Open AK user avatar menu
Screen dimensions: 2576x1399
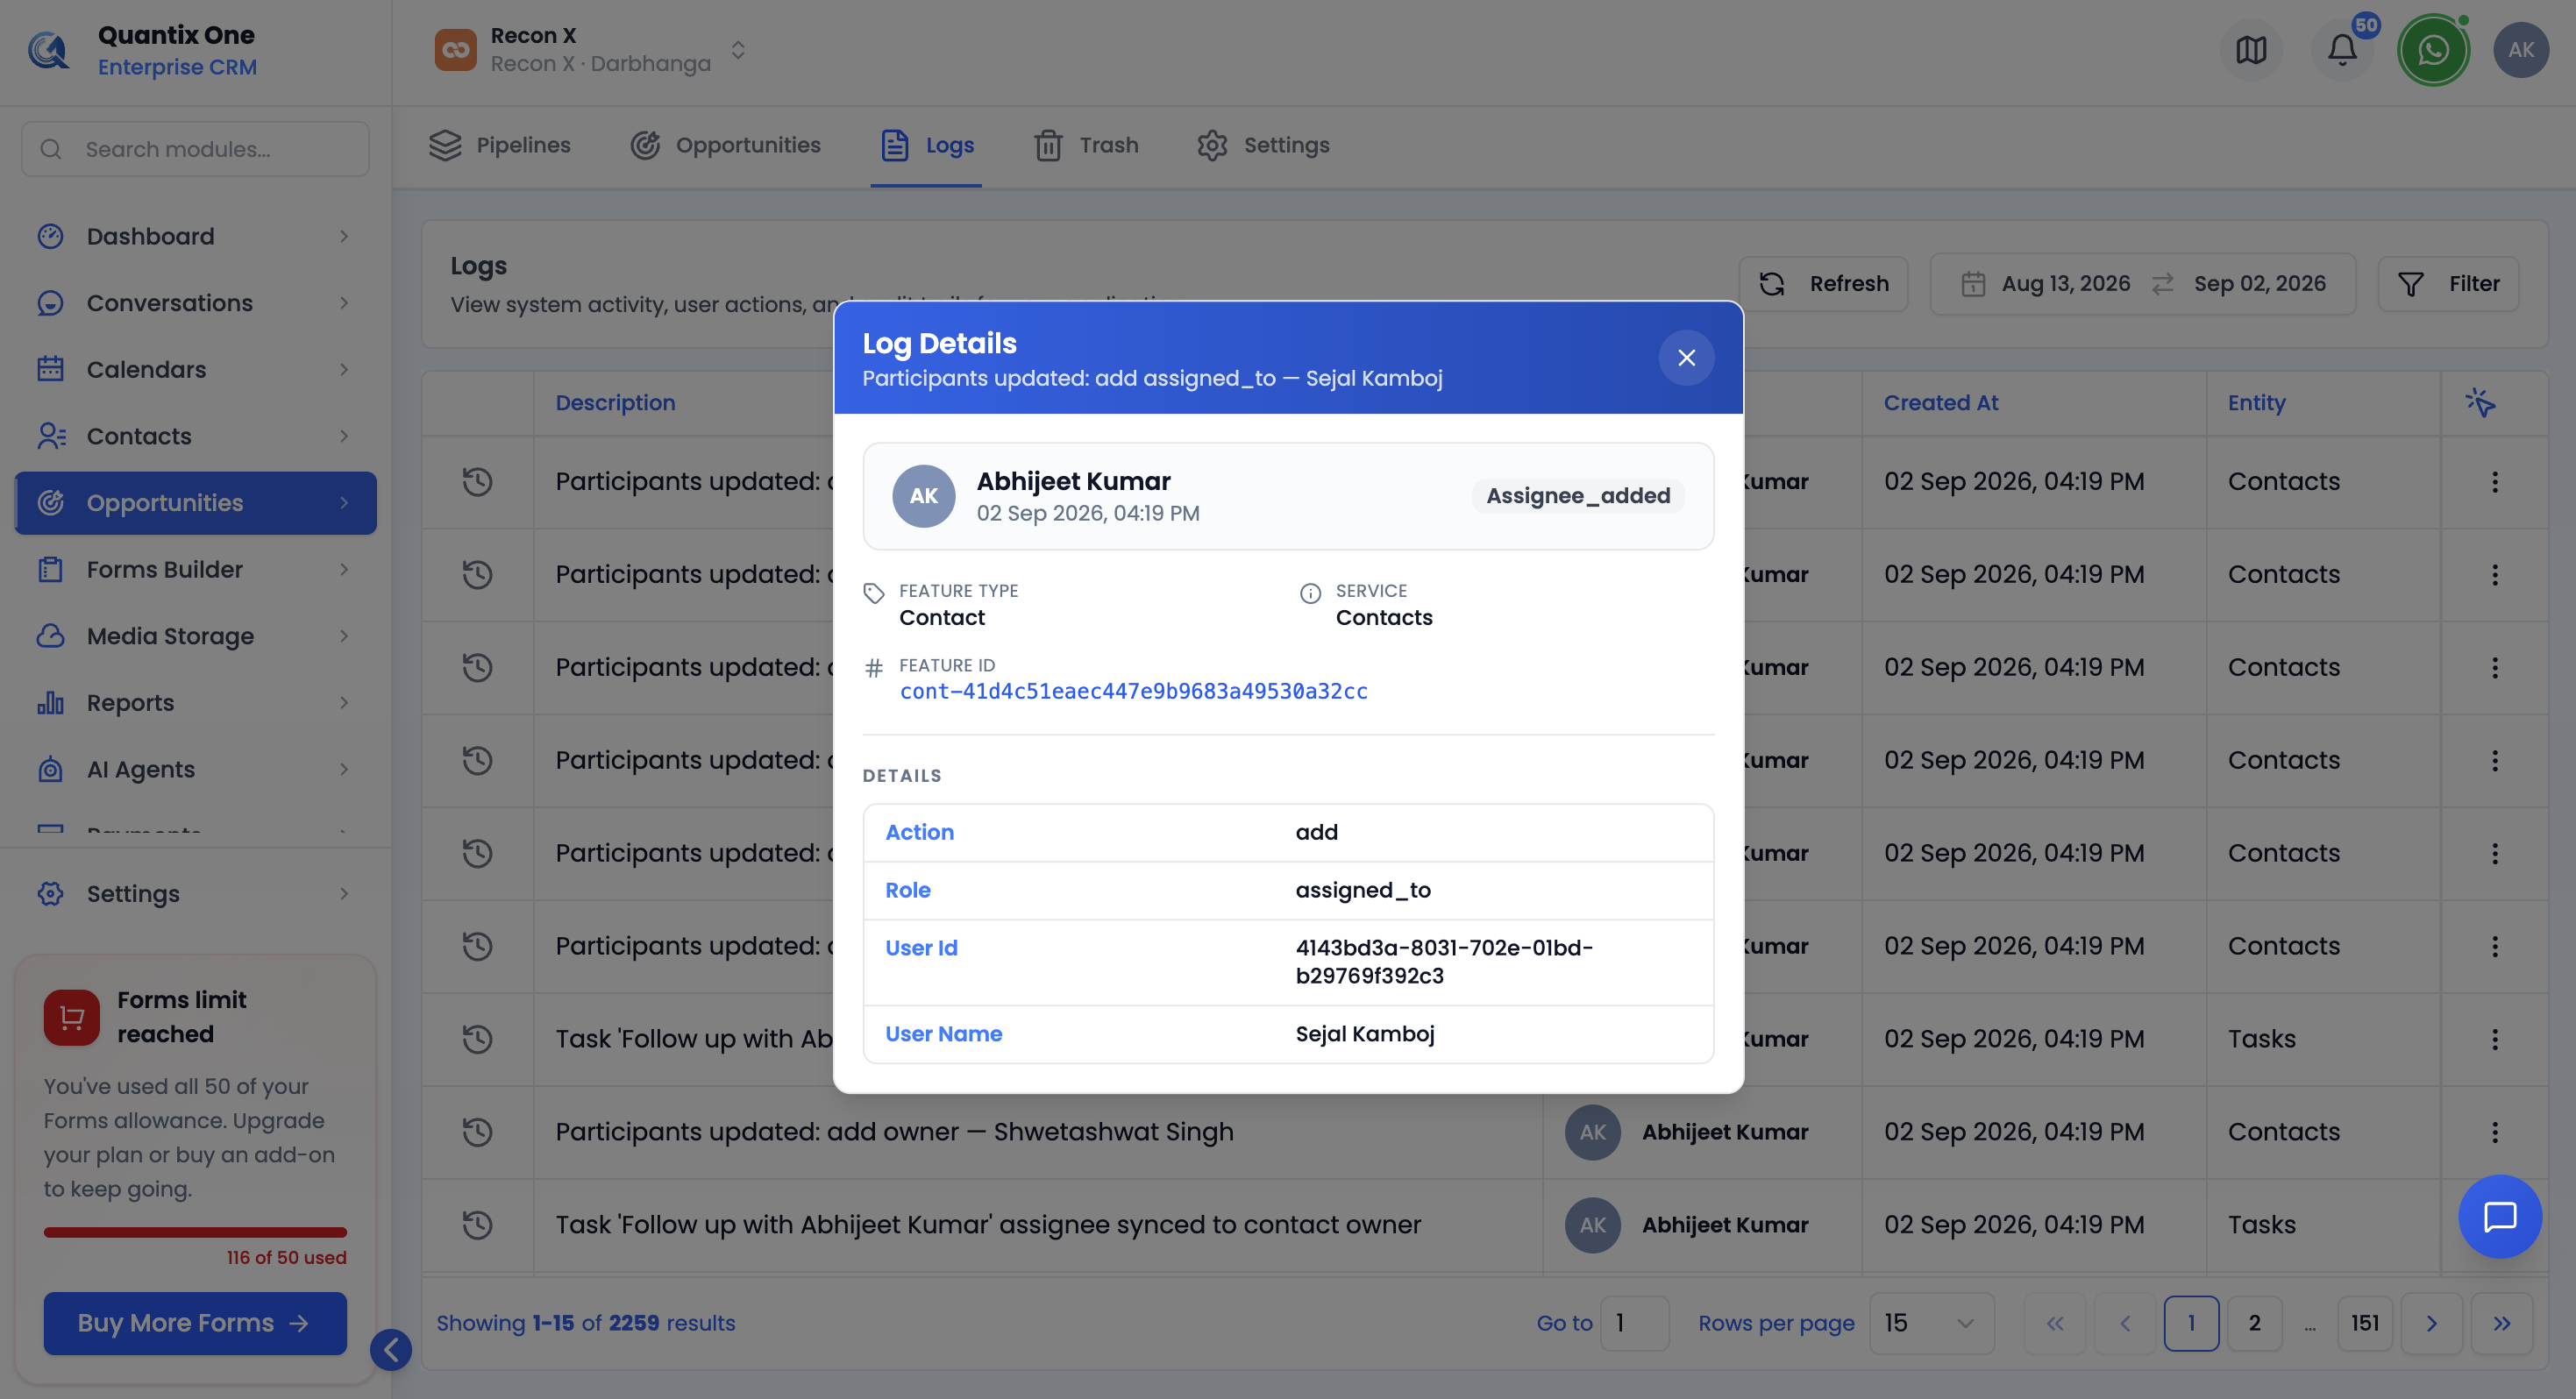2521,50
